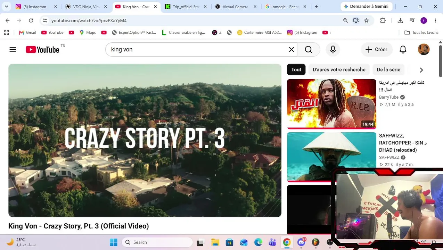Close the Virtual Camera tab
The height and width of the screenshot is (250, 443).
[x=255, y=7]
